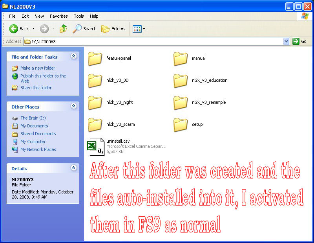314x243 pixels.
Task: Go up one folder level
Action: point(63,29)
